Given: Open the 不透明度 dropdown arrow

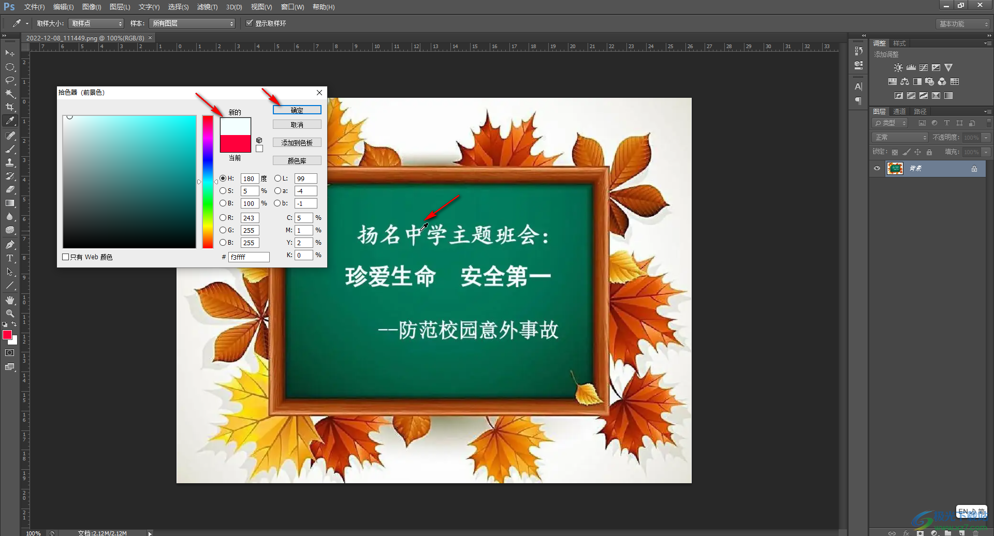Looking at the screenshot, I should (986, 138).
